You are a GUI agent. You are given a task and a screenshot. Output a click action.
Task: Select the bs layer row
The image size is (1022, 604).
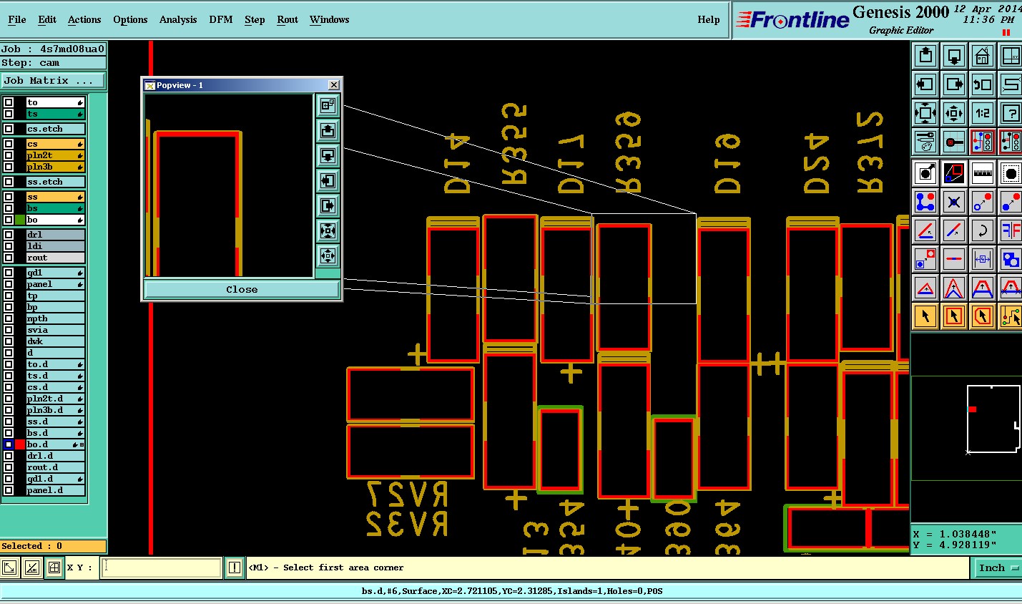(56, 208)
